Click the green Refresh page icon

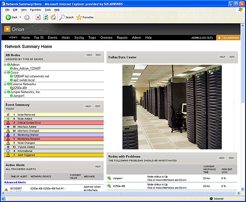[x=46, y=17]
